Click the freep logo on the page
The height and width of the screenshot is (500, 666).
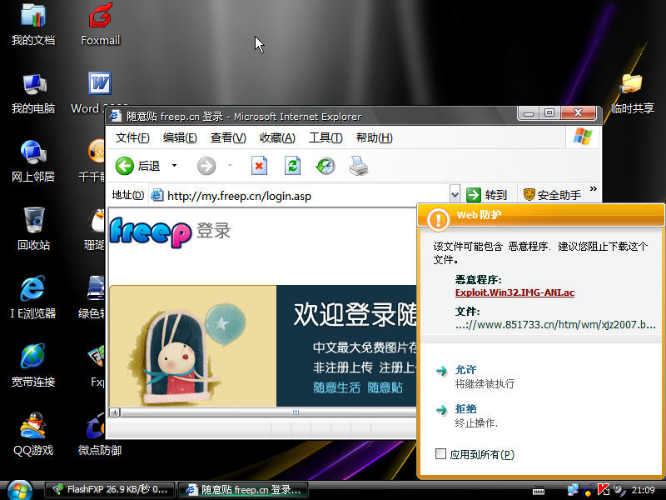(x=151, y=232)
